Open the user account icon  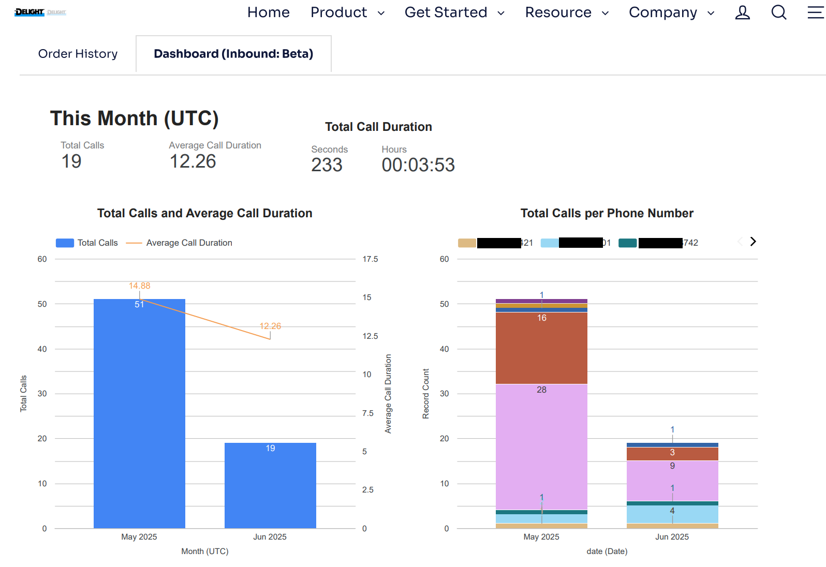pos(742,12)
